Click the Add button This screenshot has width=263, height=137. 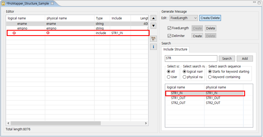(x=245, y=59)
